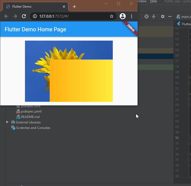Collapse all in the IDE project panel
This screenshot has width=191, height=186.
[x=154, y=16]
